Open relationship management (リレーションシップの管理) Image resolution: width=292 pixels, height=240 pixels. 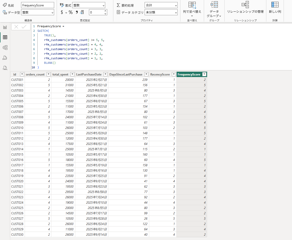(245, 7)
